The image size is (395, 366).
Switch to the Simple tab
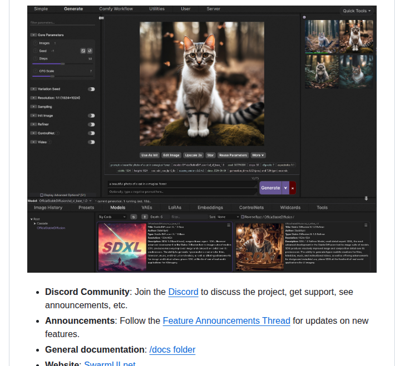coord(41,9)
